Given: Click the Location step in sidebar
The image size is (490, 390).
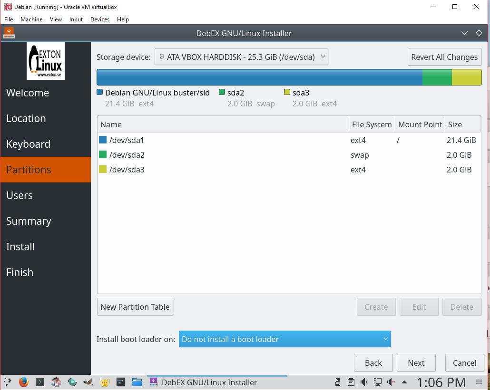Looking at the screenshot, I should (46, 118).
